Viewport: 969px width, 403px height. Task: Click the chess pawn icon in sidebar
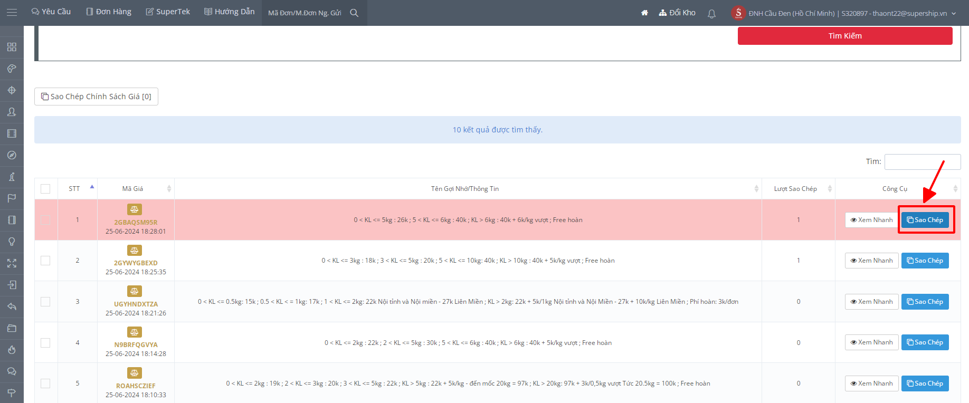12,177
